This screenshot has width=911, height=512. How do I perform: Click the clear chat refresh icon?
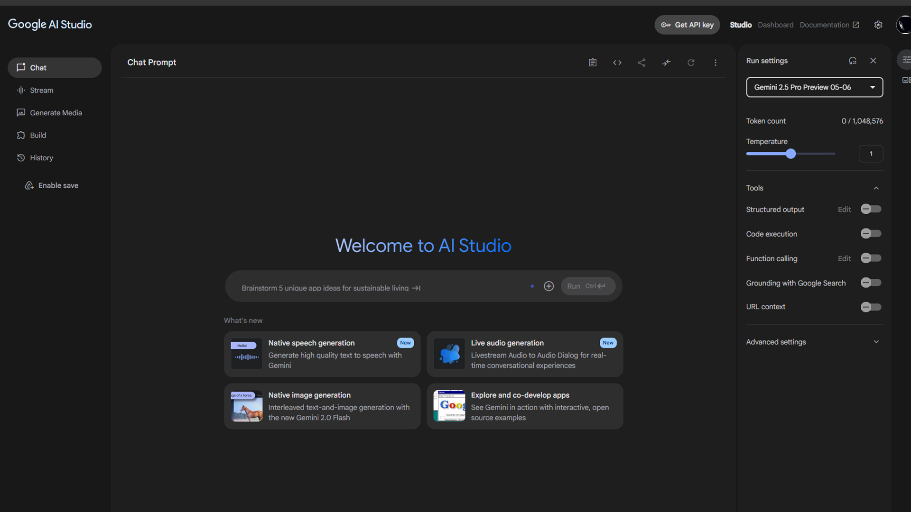691,63
